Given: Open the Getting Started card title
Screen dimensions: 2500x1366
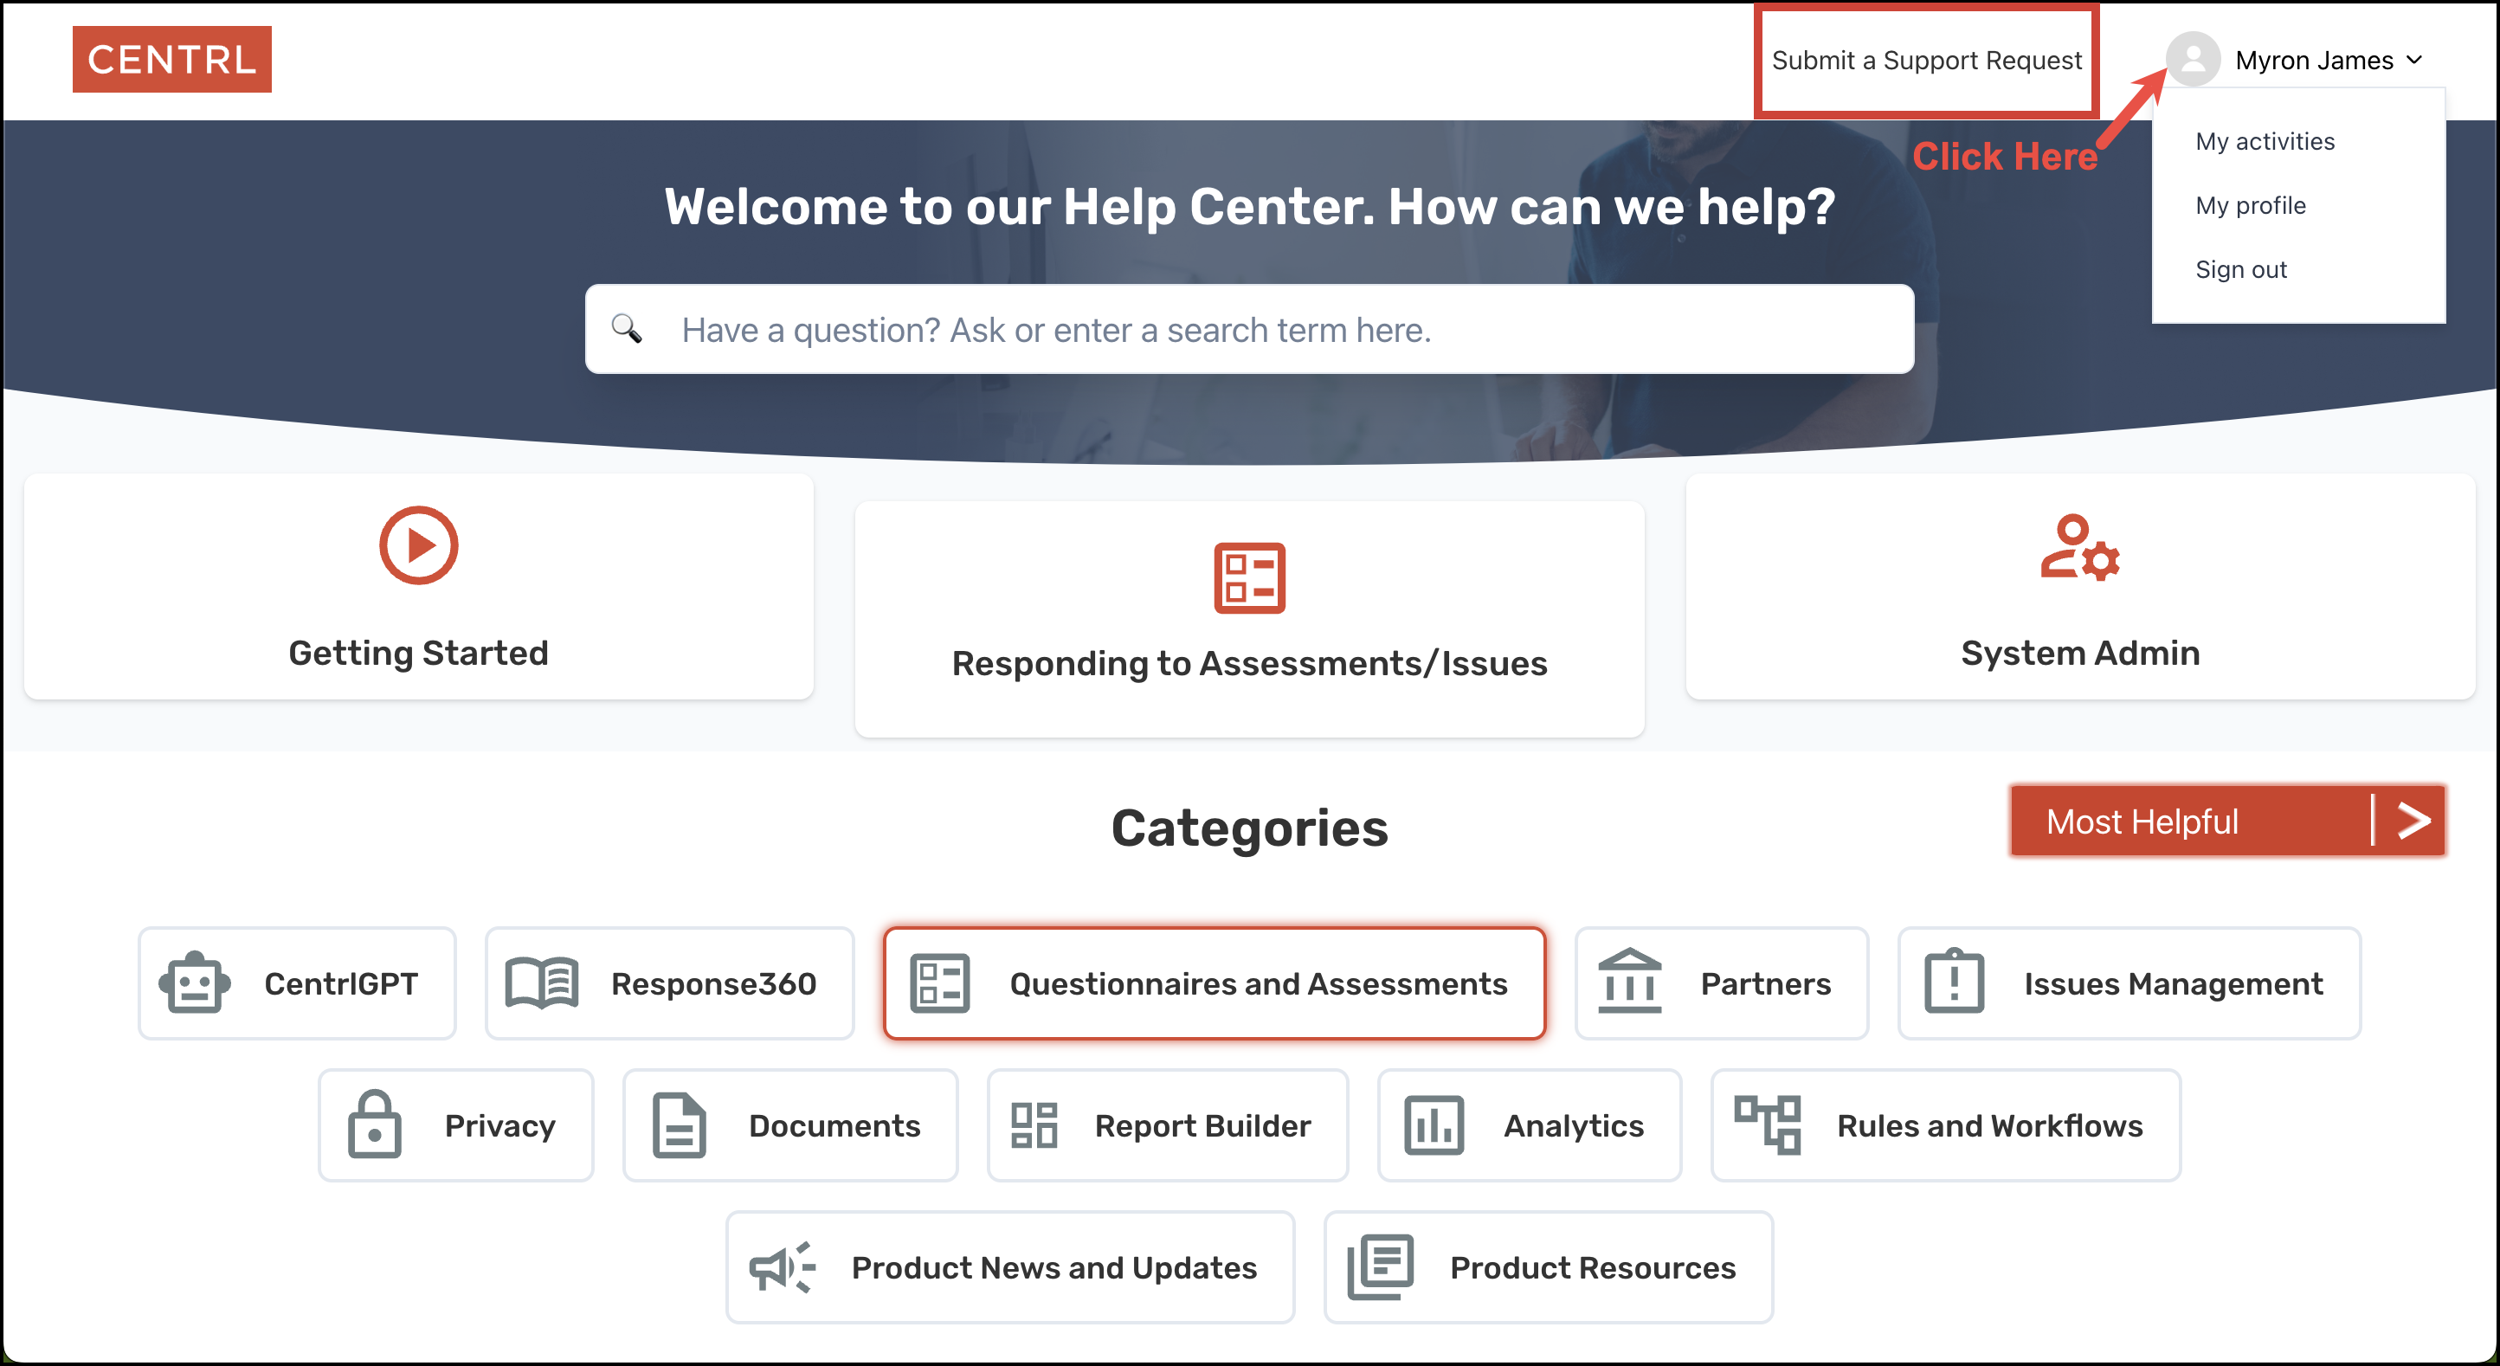Looking at the screenshot, I should point(418,653).
